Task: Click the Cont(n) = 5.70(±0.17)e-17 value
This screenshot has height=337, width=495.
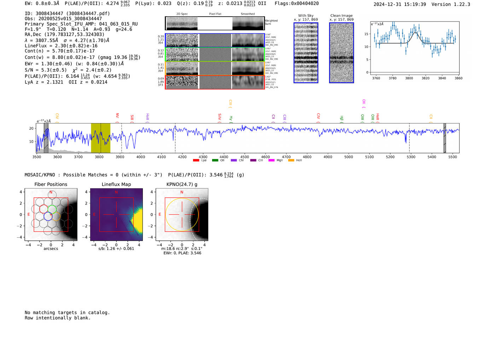Action: pos(60,51)
